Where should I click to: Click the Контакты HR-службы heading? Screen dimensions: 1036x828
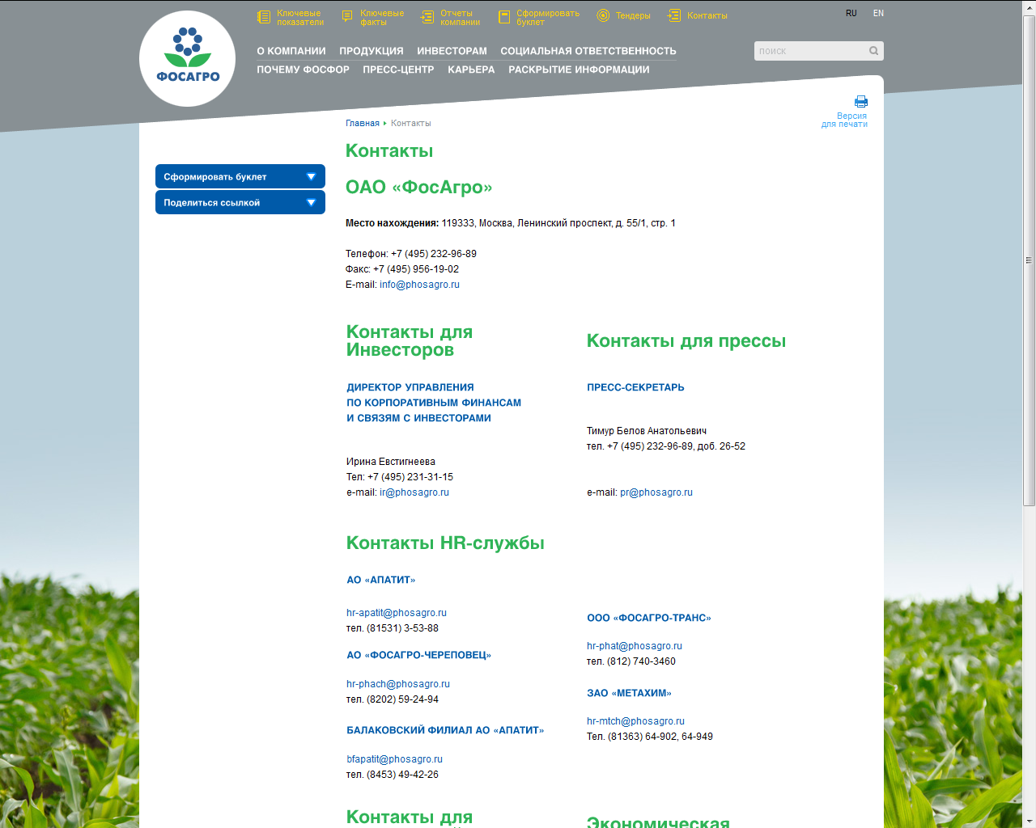pyautogui.click(x=445, y=543)
